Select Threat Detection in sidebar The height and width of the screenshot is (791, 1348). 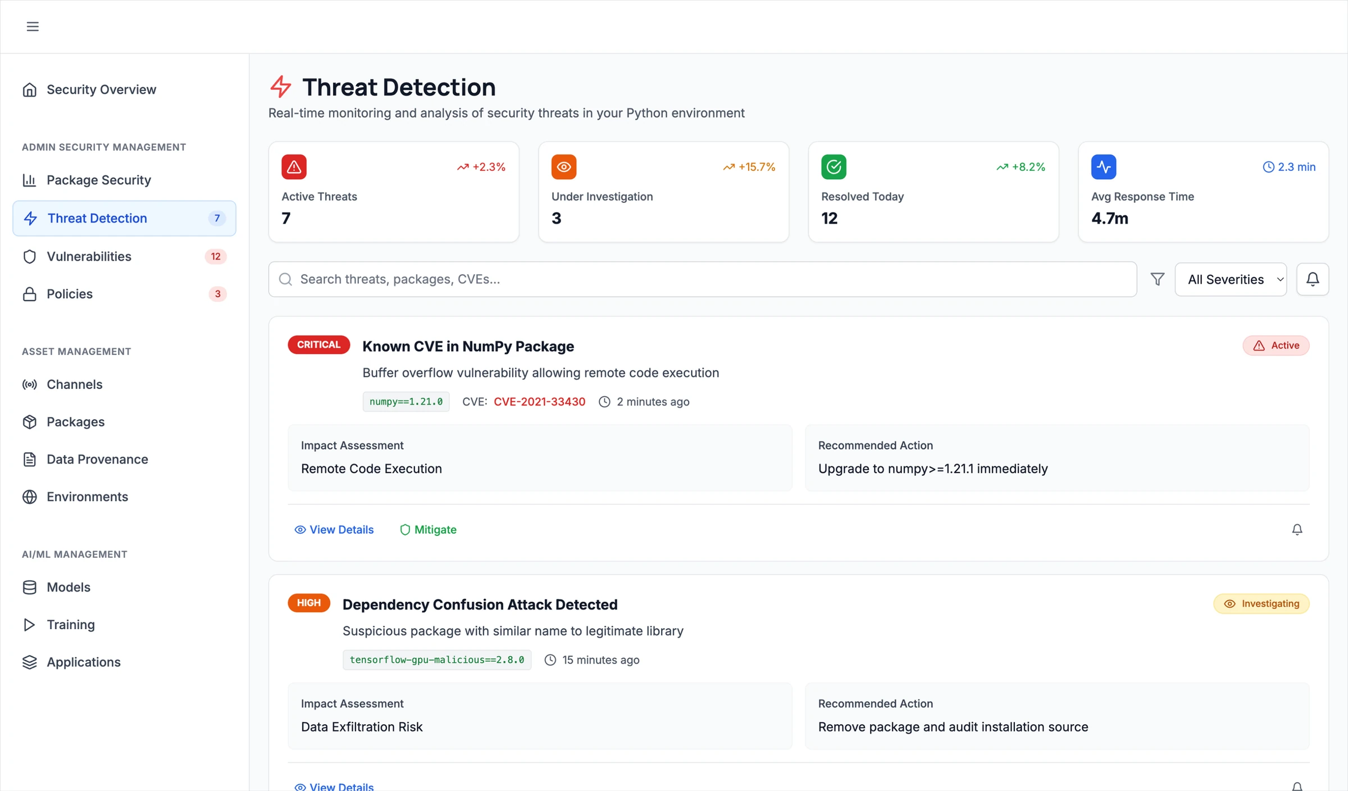124,219
